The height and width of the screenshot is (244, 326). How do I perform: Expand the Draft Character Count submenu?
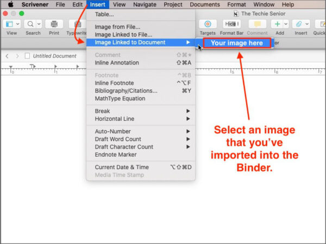pyautogui.click(x=141, y=147)
